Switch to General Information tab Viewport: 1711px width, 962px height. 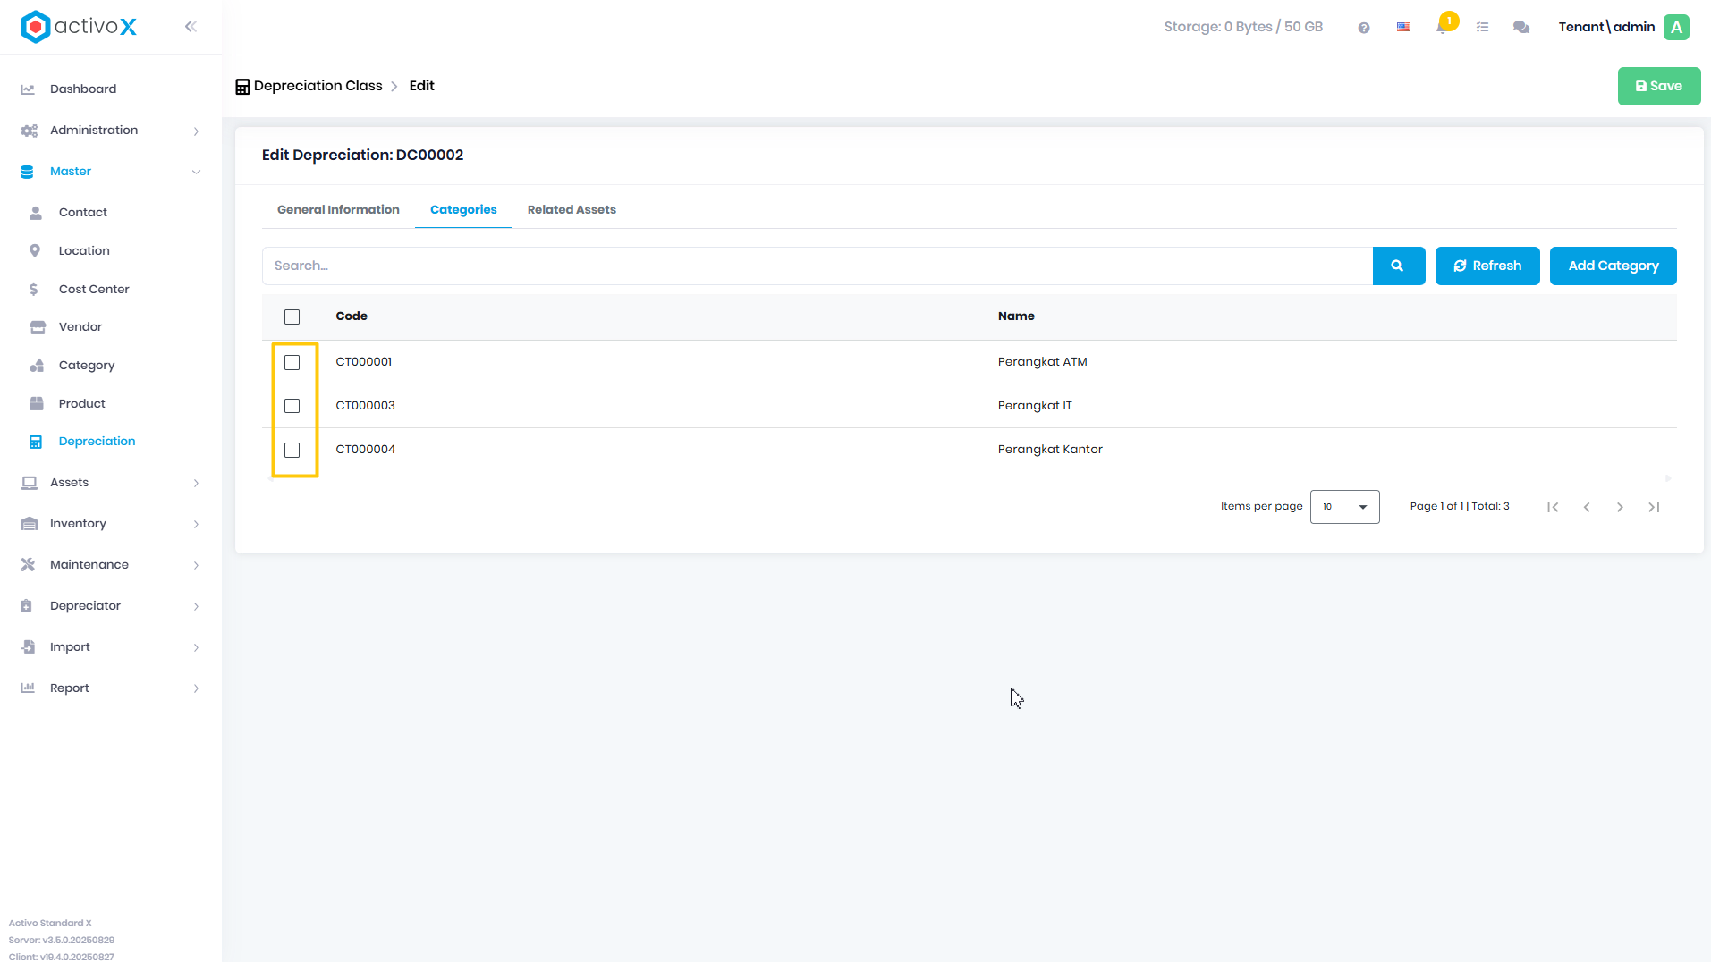pyautogui.click(x=338, y=210)
